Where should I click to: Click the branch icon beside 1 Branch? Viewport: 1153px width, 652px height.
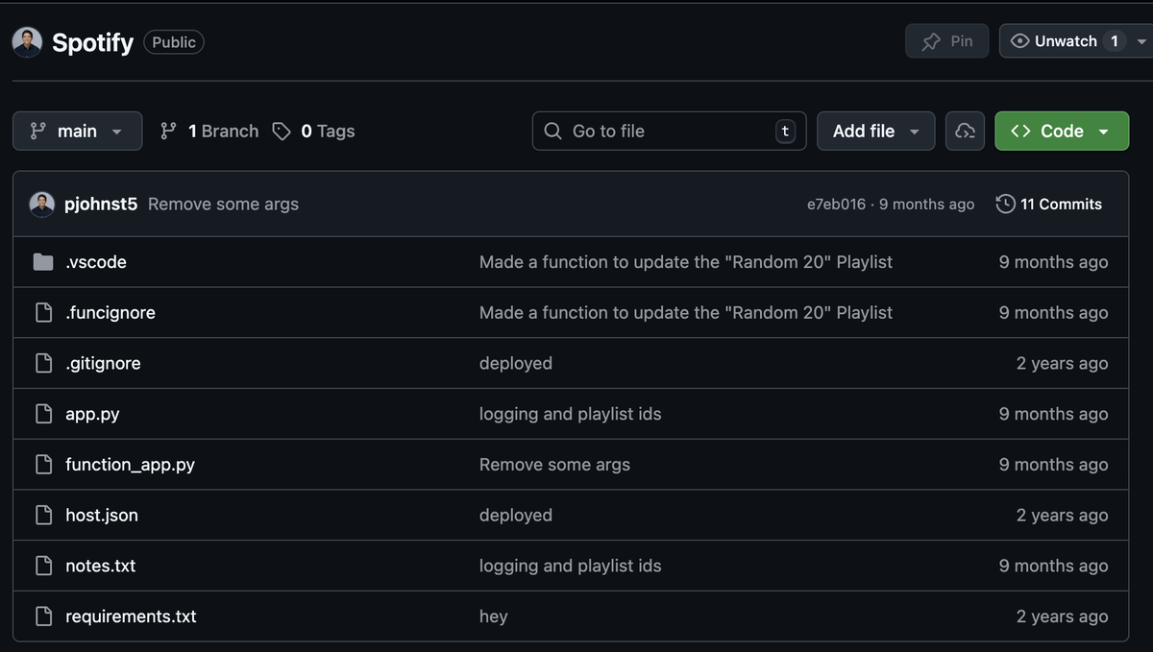click(168, 132)
